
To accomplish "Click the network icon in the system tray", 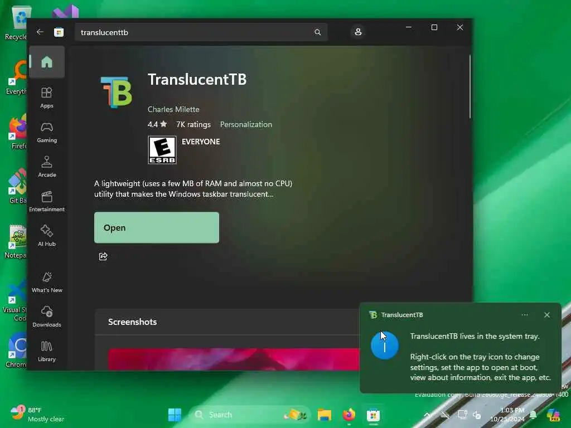I will [462, 415].
